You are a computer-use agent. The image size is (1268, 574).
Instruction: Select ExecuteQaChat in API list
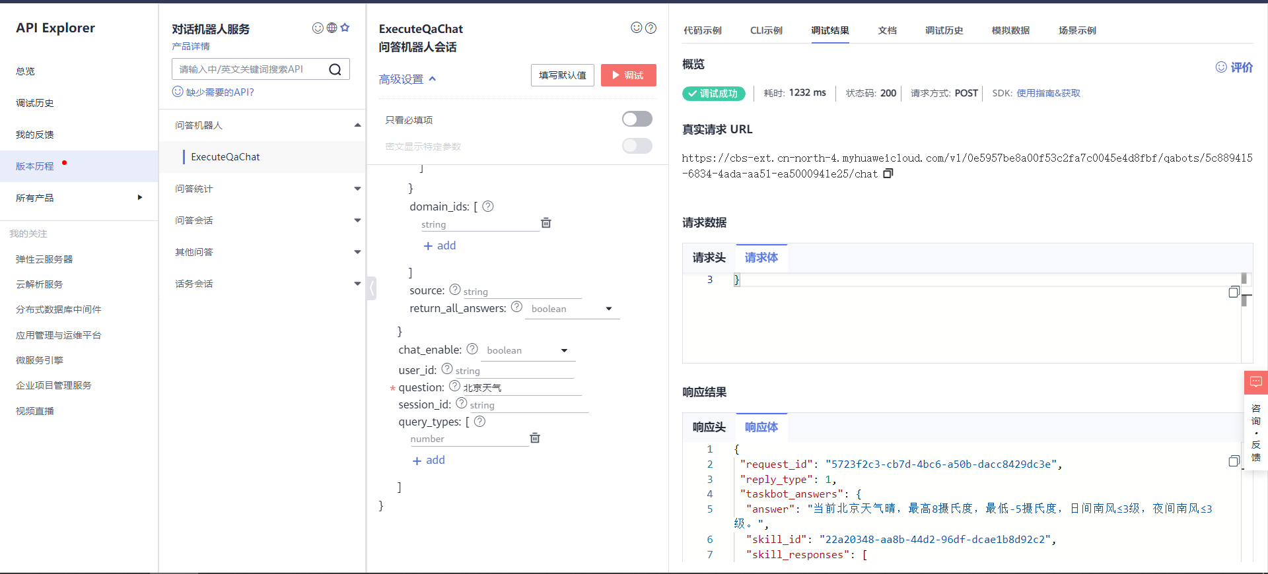[x=225, y=157]
